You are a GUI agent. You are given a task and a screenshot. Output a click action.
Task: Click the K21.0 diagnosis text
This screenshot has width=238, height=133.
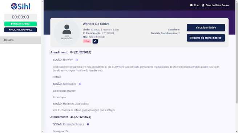click(84, 110)
